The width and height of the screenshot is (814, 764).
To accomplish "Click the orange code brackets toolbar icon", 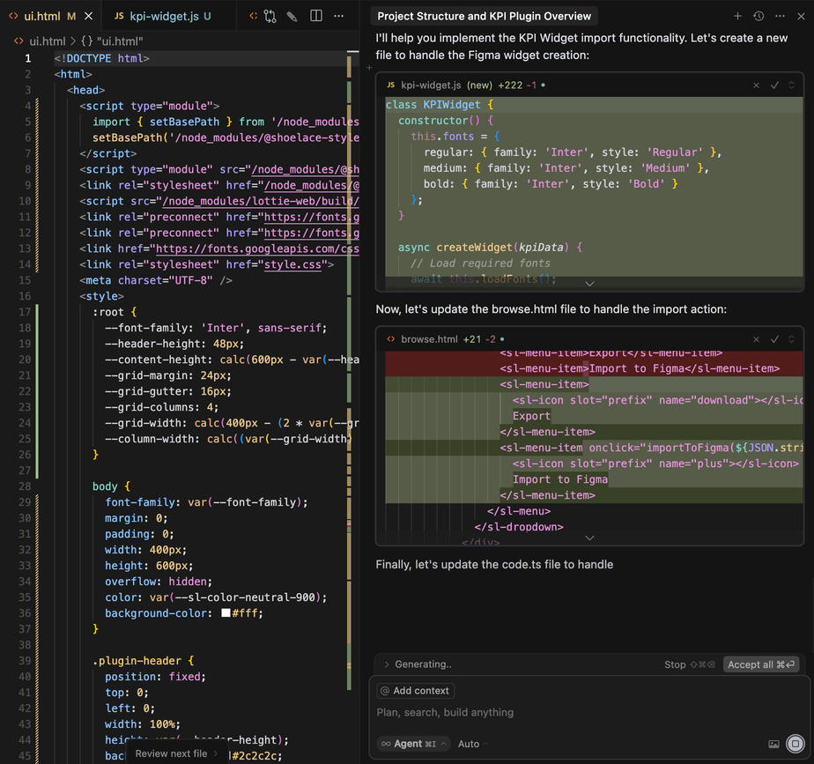I will pos(254,16).
